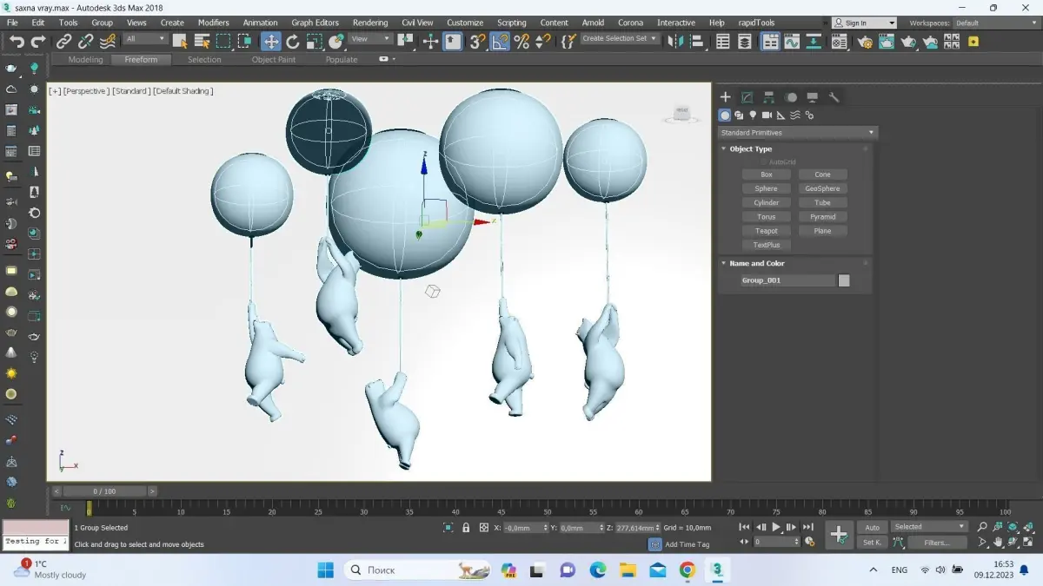Select the Move tool
1043x586 pixels.
(271, 41)
